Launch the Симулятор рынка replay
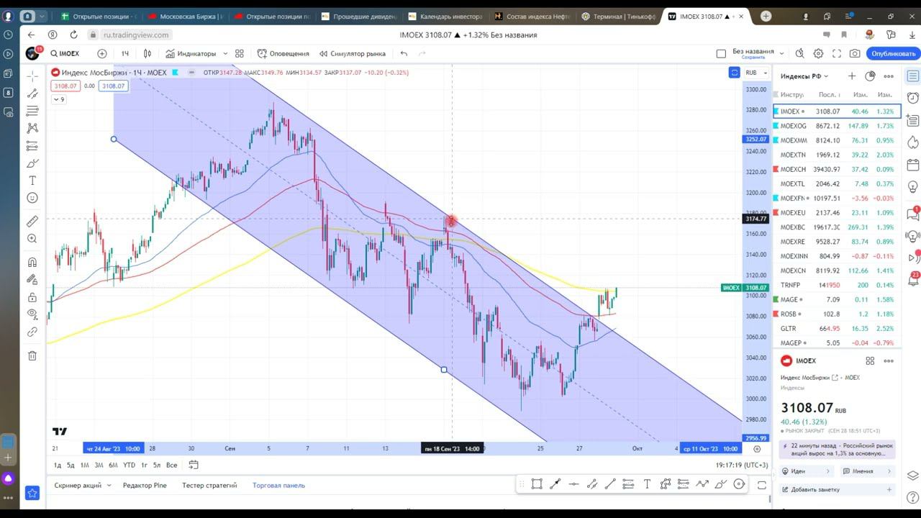 353,53
